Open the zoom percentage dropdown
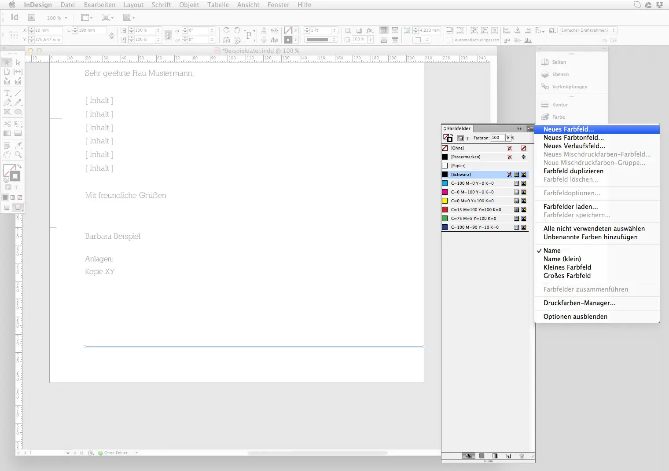Screen dimensions: 669x471 pyautogui.click(x=67, y=18)
